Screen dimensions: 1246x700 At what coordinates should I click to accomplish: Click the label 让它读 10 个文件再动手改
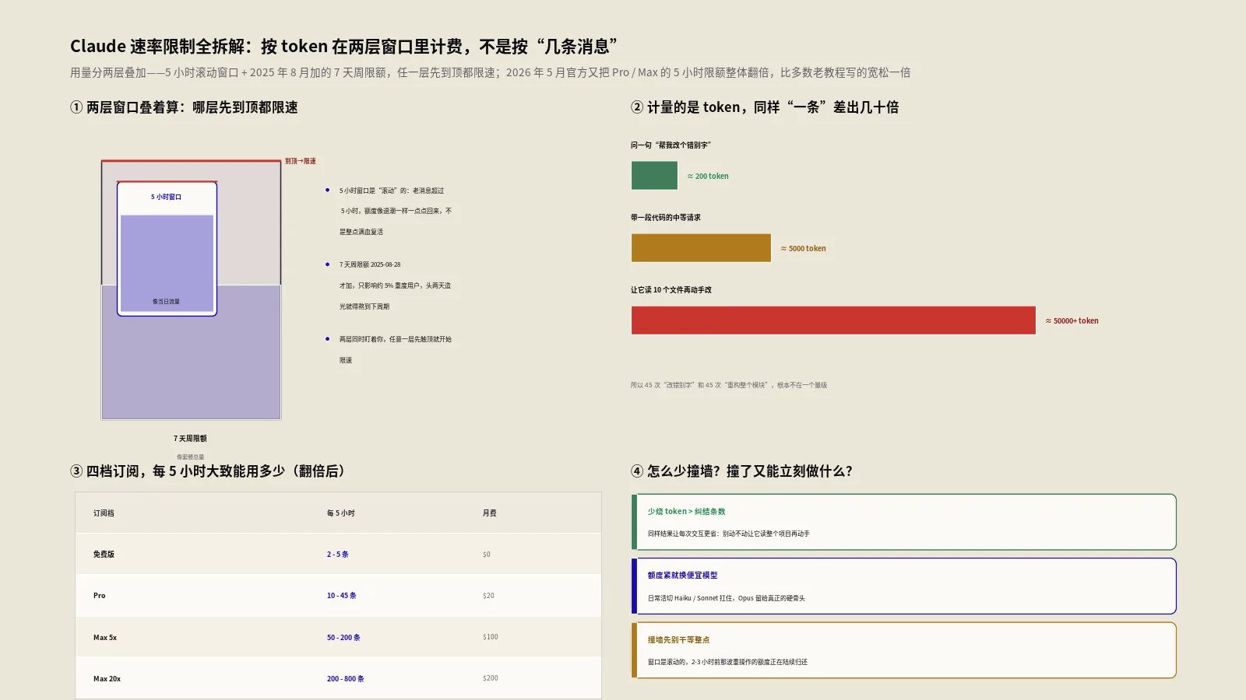point(671,289)
